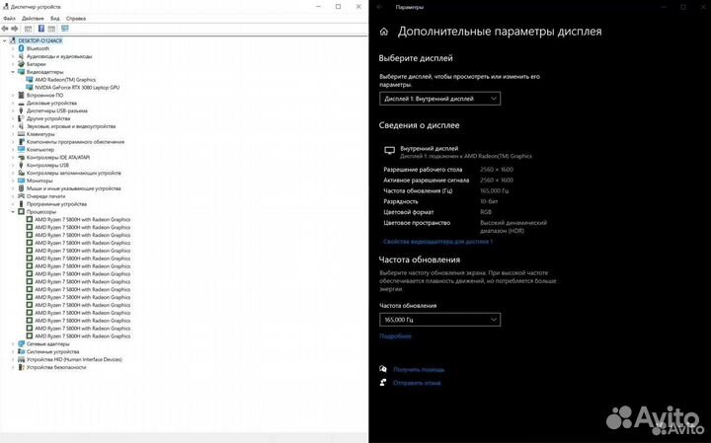The width and height of the screenshot is (711, 443).
Task: Open the 165,000 Гц refresh rate dropdown
Action: tap(439, 320)
